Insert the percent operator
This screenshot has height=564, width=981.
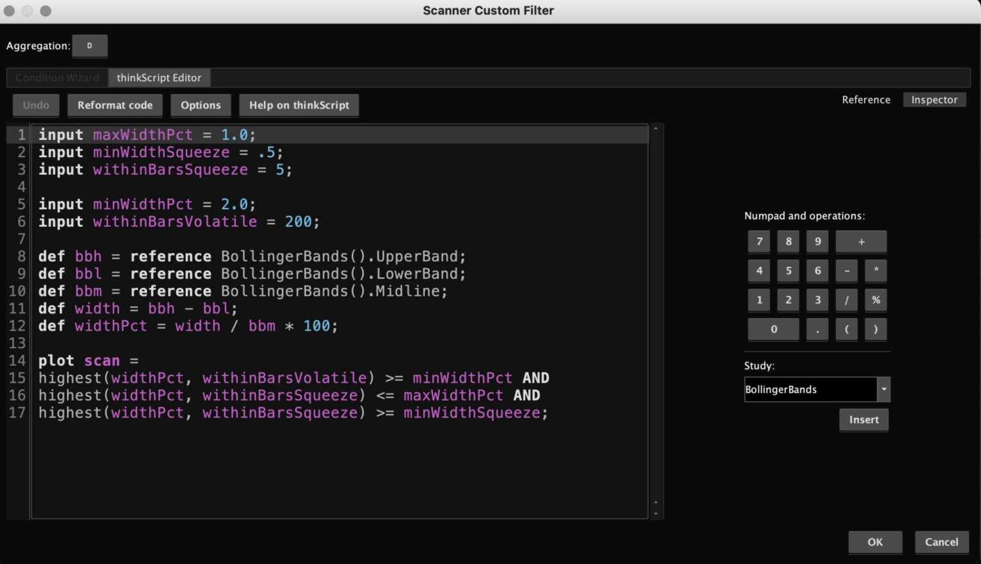tap(876, 300)
